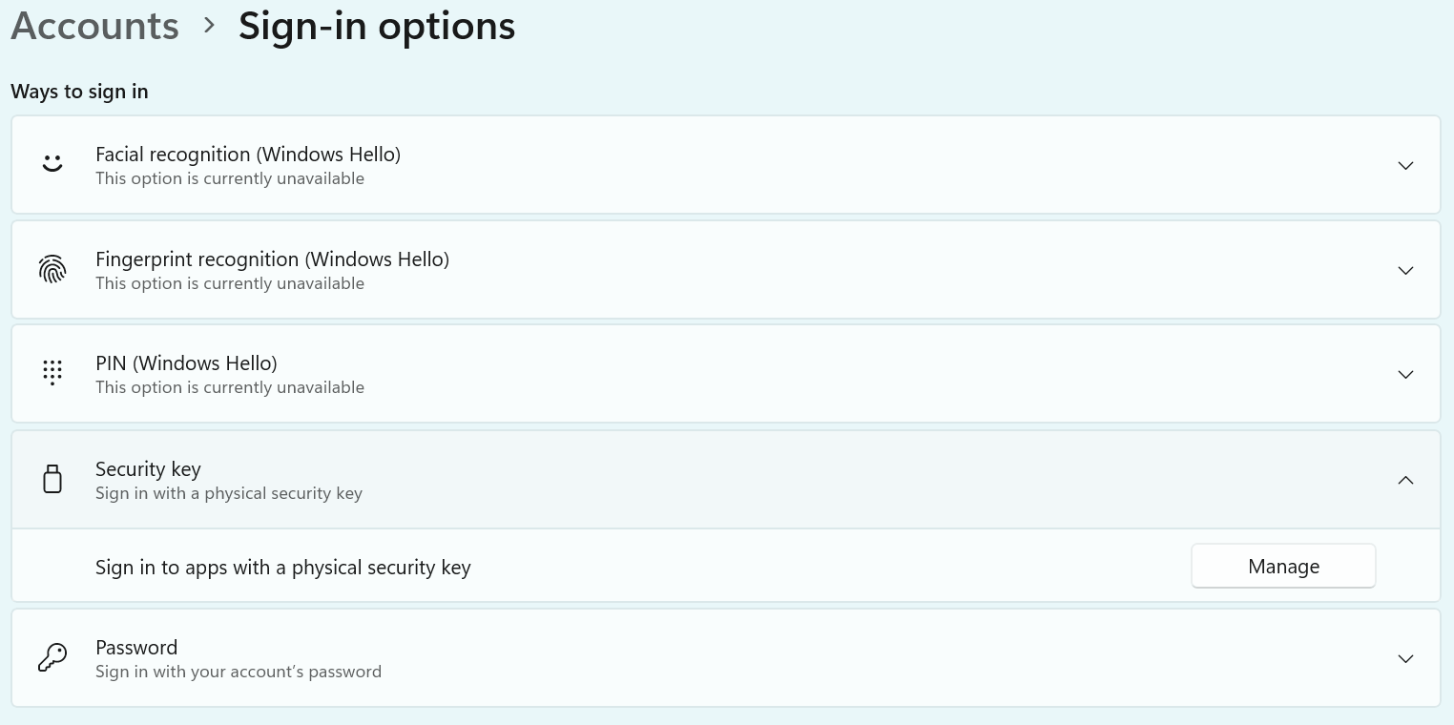Click the Security key title text
The height and width of the screenshot is (725, 1454).
tap(148, 468)
